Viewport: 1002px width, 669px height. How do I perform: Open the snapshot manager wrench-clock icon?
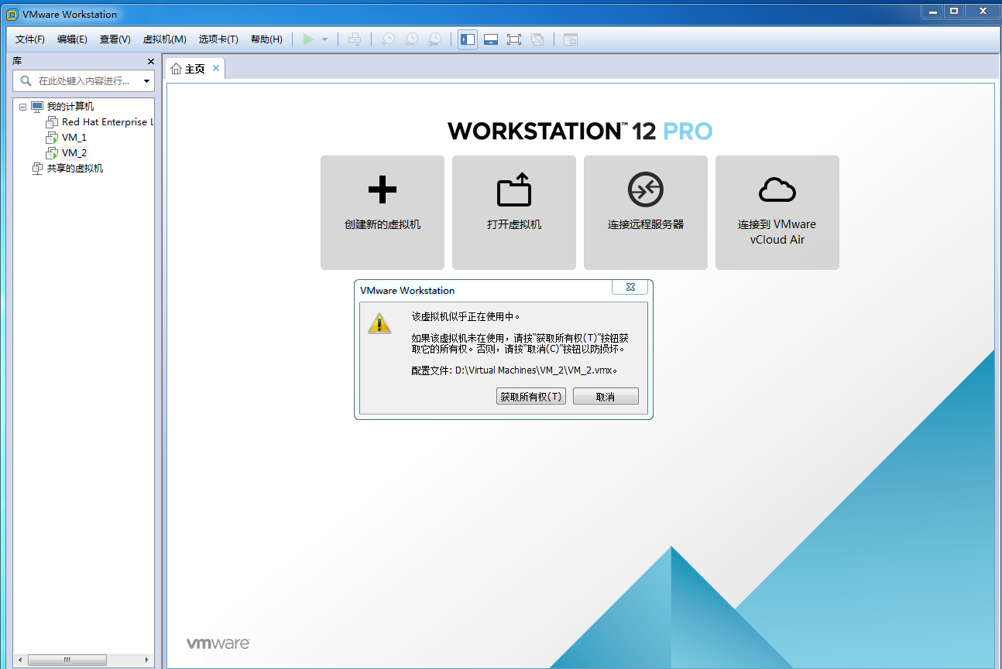point(435,39)
